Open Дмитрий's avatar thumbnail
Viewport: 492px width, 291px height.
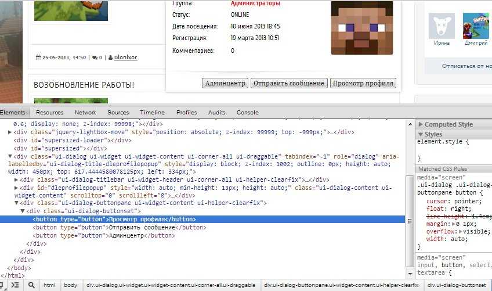pos(476,26)
